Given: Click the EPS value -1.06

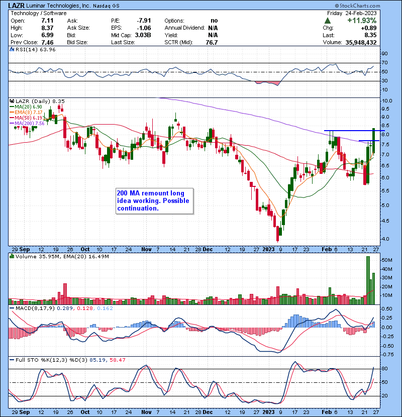Looking at the screenshot, I should tap(144, 28).
